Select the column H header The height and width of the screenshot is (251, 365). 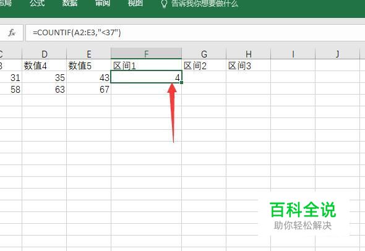click(x=248, y=54)
